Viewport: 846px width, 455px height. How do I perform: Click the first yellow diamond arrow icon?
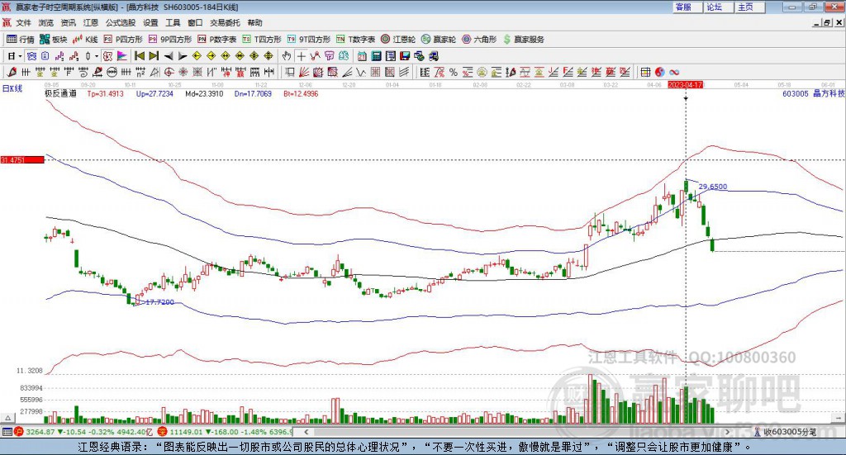pos(197,56)
